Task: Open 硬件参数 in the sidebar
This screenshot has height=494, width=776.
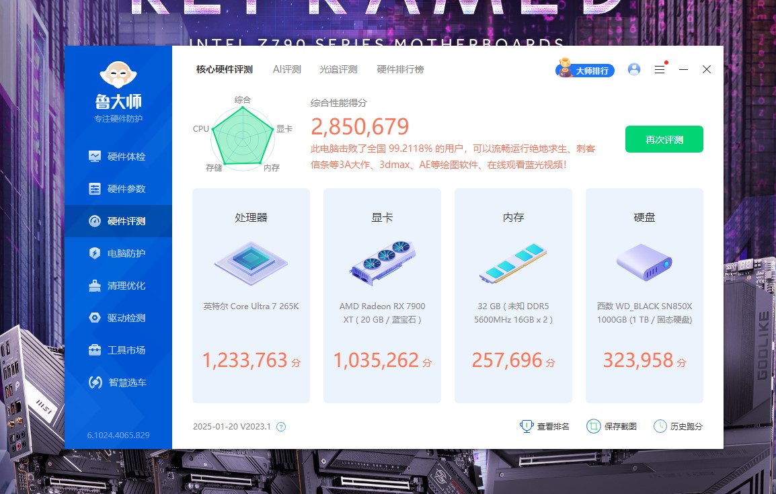Action: pyautogui.click(x=118, y=189)
